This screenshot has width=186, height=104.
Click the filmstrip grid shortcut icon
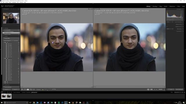(8, 92)
